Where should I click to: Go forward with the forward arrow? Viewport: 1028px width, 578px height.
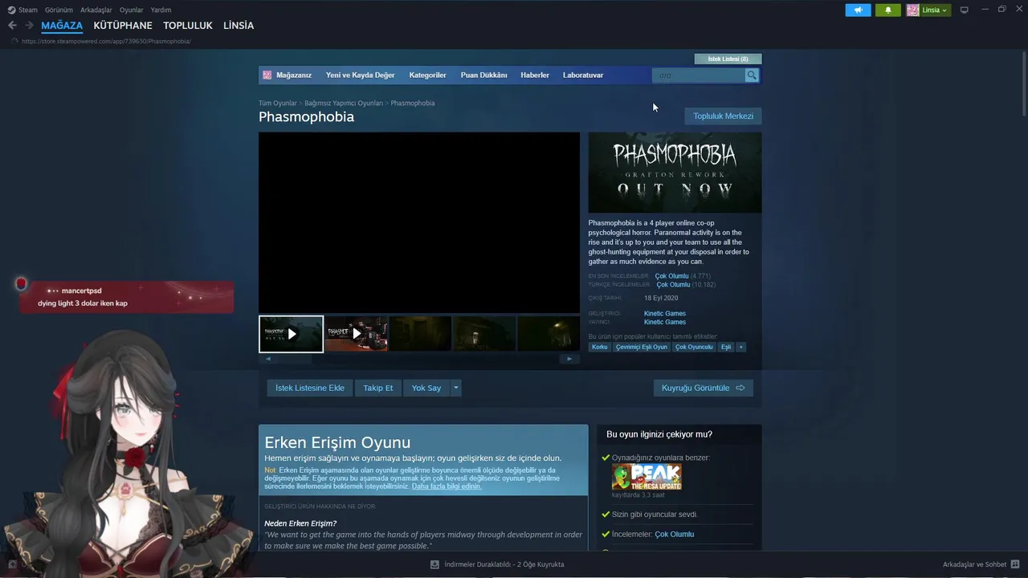click(29, 26)
